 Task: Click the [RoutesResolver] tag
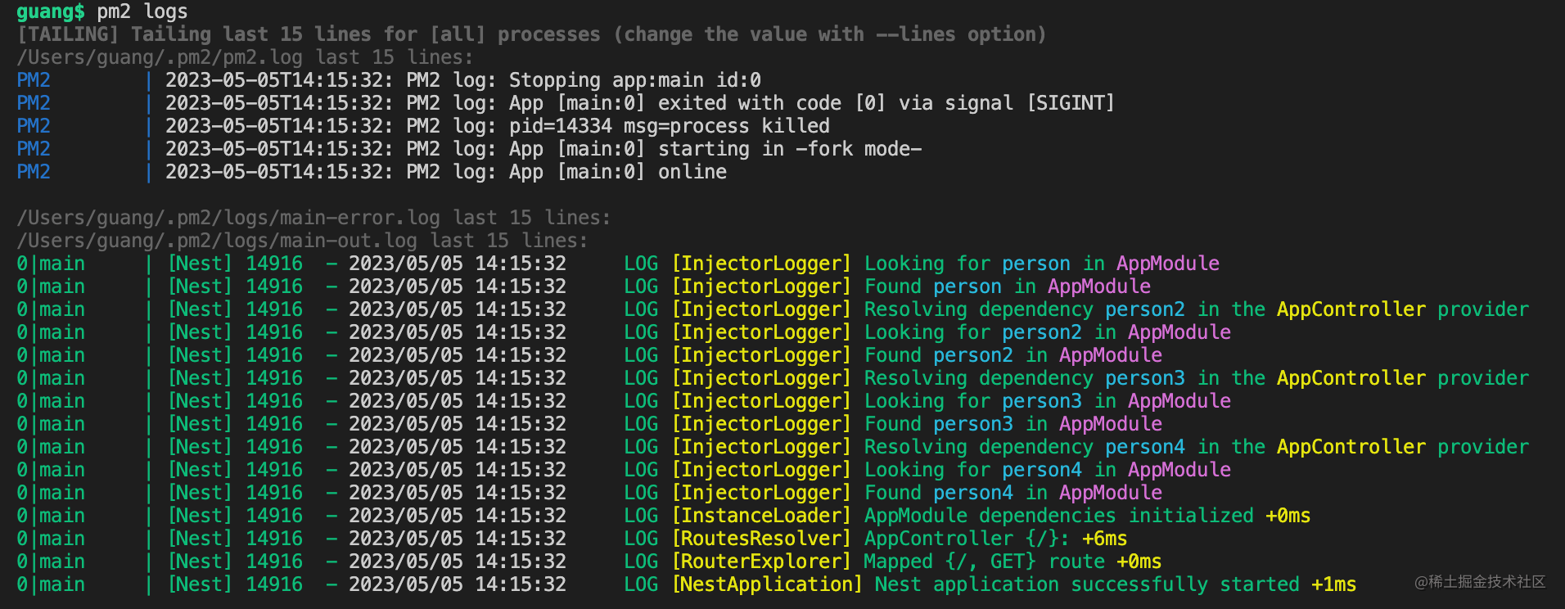pyautogui.click(x=761, y=539)
